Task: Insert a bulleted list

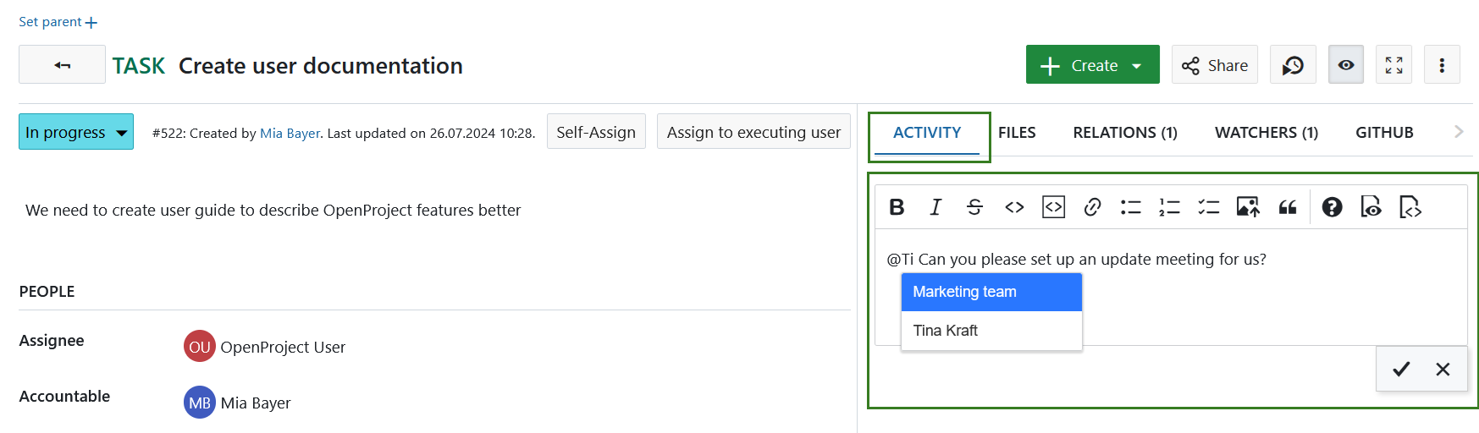Action: tap(1131, 207)
